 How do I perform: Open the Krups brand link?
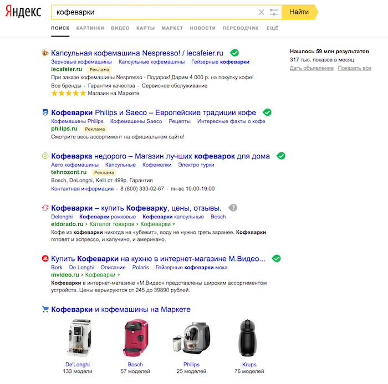click(249, 365)
